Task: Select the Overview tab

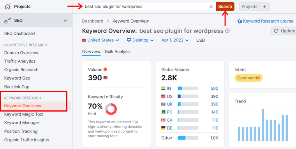Action: point(91,51)
